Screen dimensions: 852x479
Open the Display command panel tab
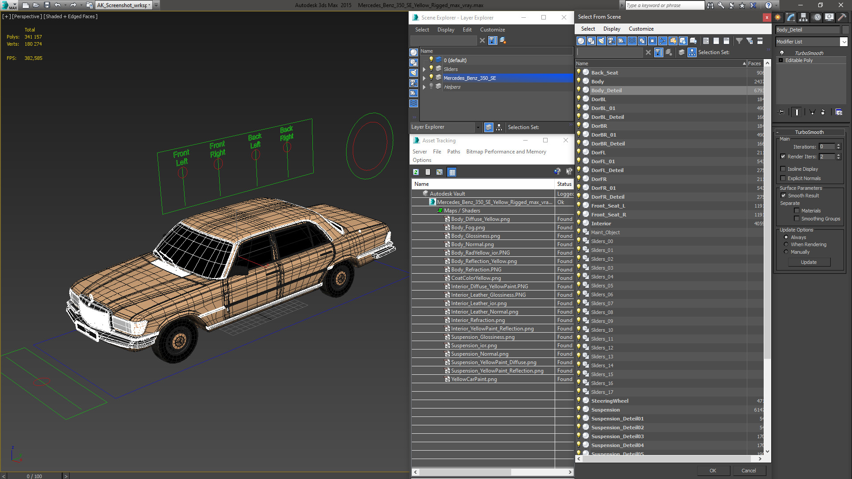829,17
